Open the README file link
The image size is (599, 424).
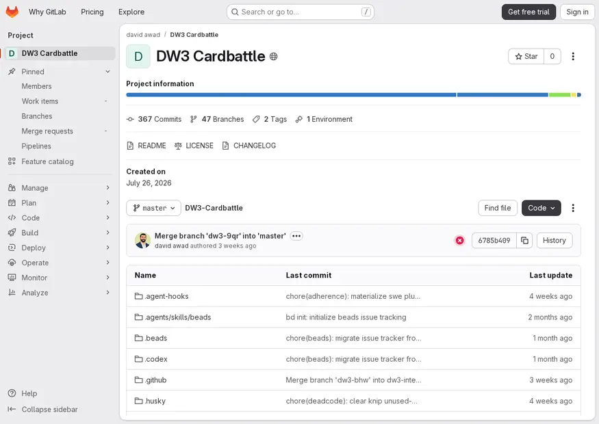pos(146,146)
